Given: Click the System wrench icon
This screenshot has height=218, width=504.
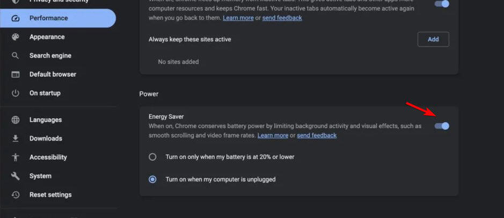Looking at the screenshot, I should (x=16, y=176).
